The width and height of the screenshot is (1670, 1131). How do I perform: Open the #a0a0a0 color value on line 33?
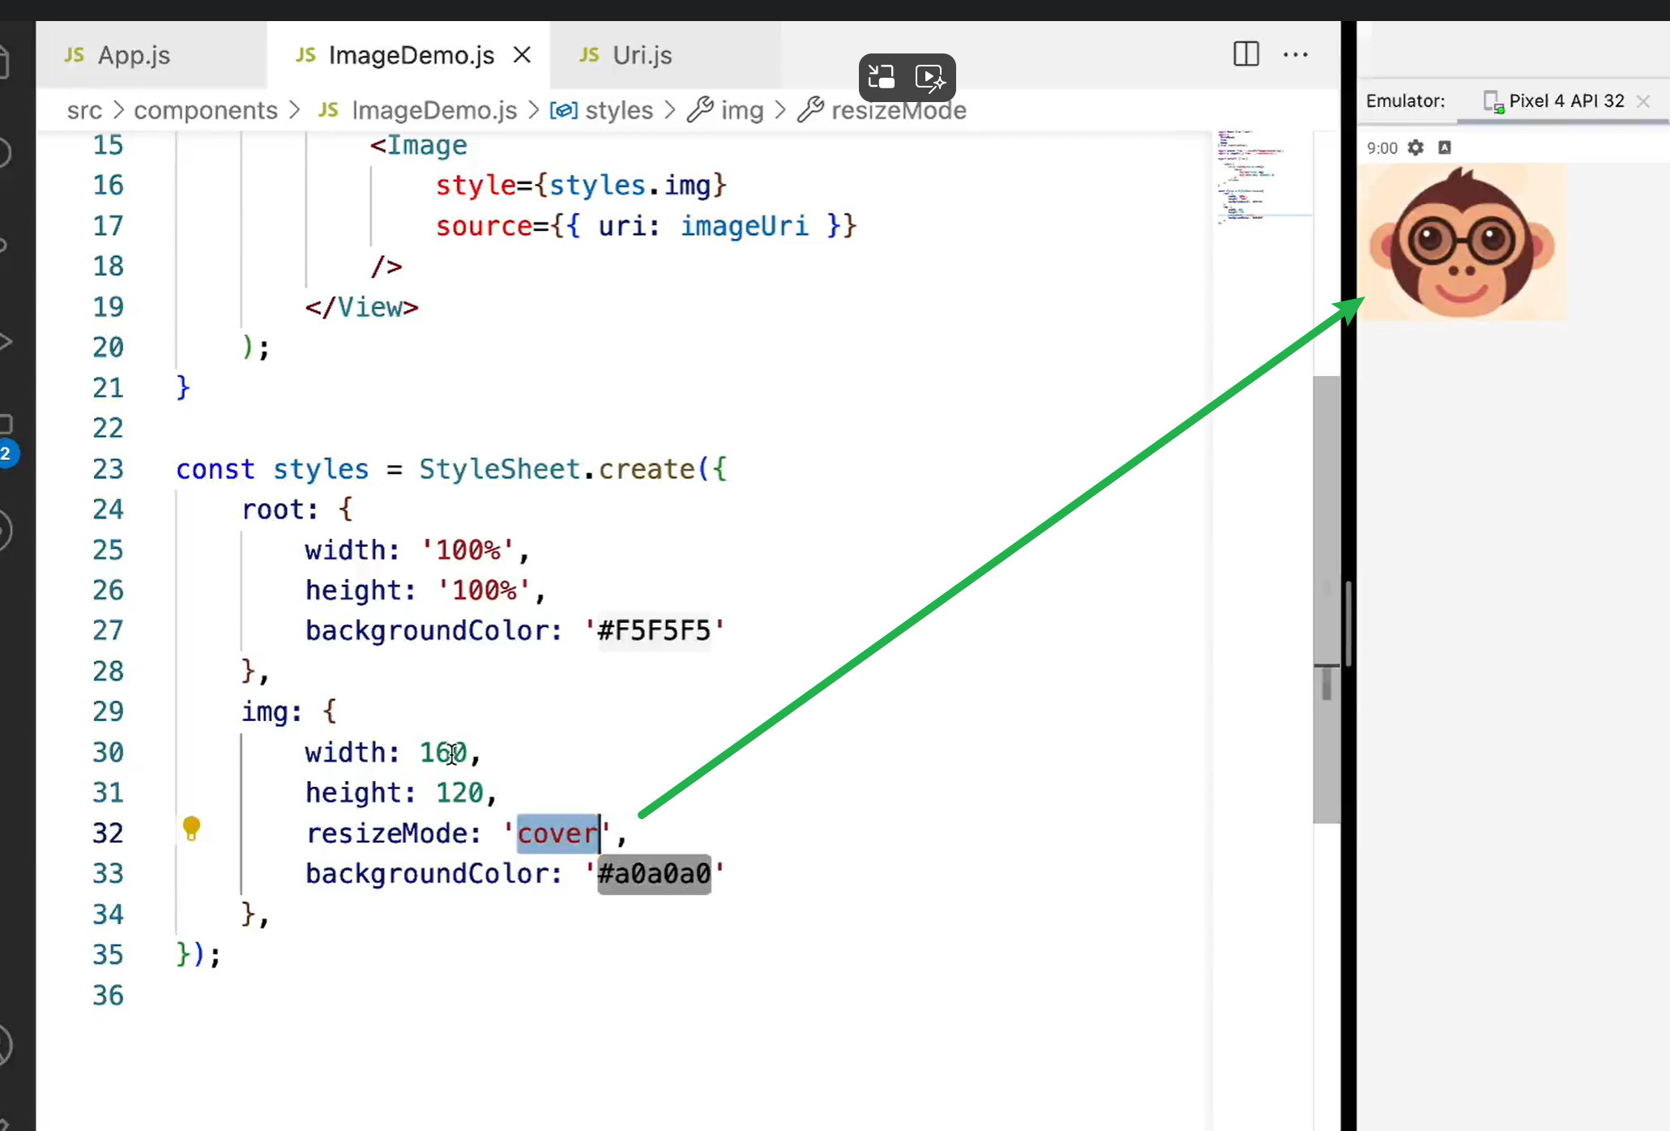click(x=654, y=874)
